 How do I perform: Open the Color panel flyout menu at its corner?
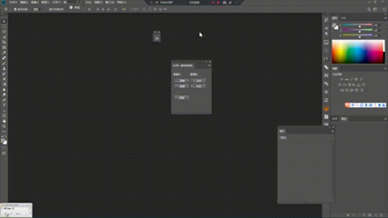(385, 18)
